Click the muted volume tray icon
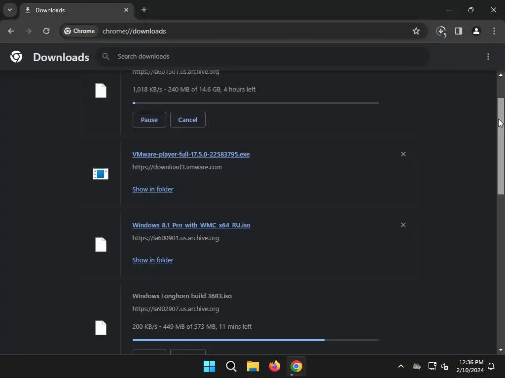This screenshot has width=505, height=378. tap(445, 366)
